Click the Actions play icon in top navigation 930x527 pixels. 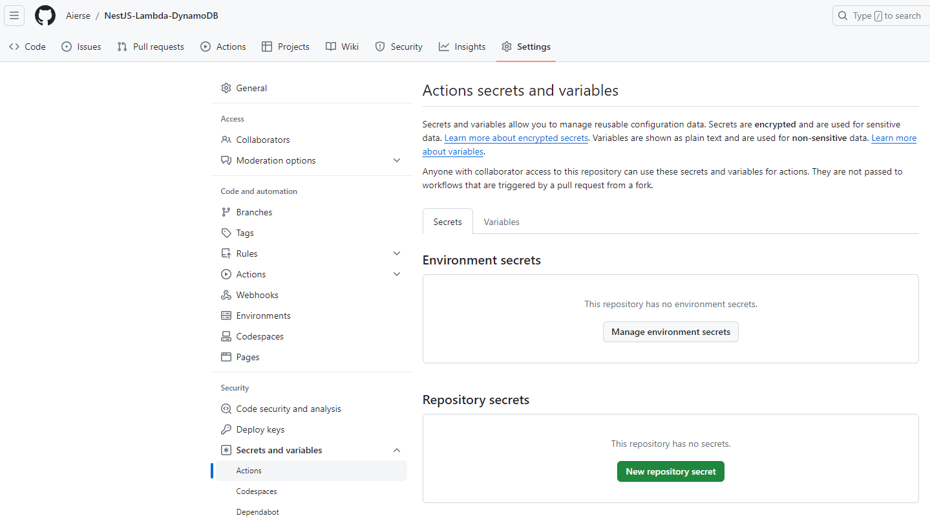[206, 47]
